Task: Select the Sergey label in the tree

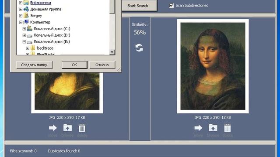Action: pyautogui.click(x=36, y=16)
